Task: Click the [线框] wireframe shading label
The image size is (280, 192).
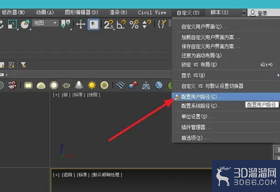Action: (x=94, y=95)
